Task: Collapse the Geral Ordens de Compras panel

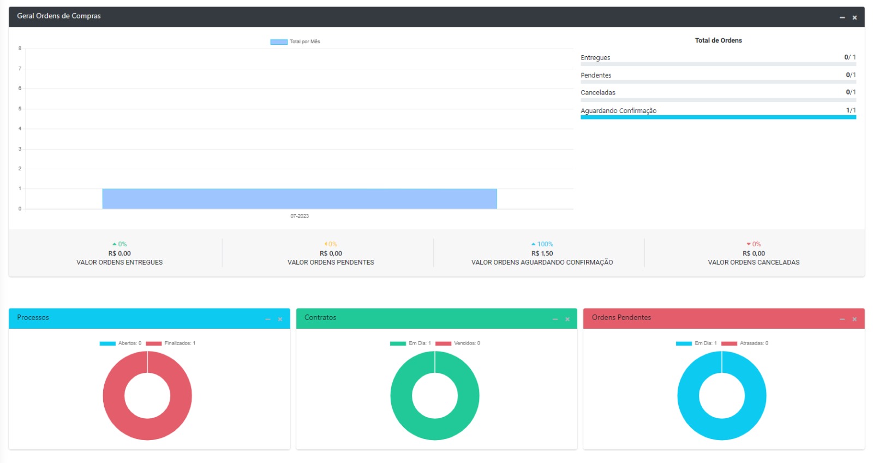Action: tap(842, 18)
